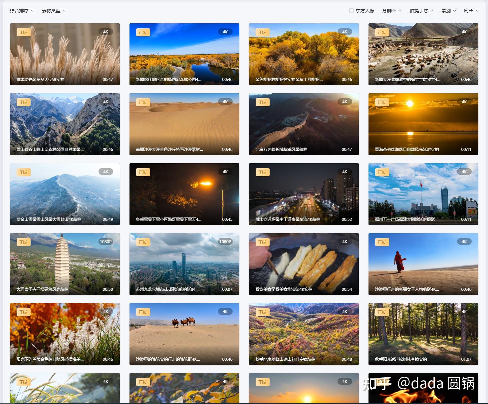
Task: Open the 南疆沙漠 golden dunes video thumbnail
Action: tap(184, 124)
